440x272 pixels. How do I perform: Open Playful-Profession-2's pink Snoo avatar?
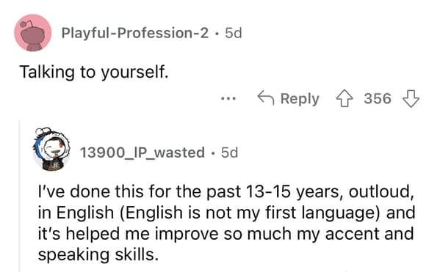33,33
